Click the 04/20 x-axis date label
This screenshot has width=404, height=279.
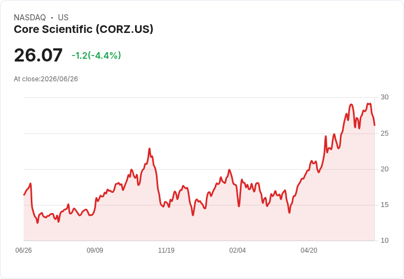point(308,250)
